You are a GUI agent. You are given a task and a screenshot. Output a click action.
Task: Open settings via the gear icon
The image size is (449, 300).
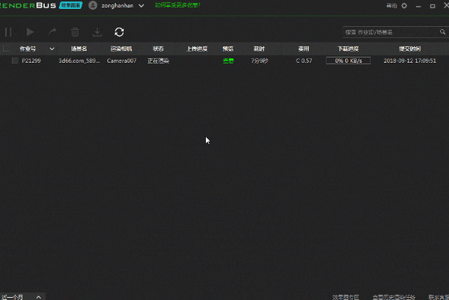[x=405, y=6]
